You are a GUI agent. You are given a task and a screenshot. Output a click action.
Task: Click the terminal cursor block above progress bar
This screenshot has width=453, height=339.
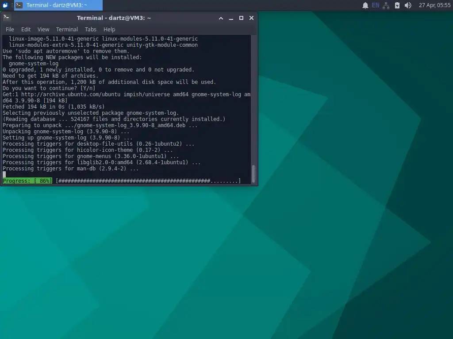click(4, 174)
